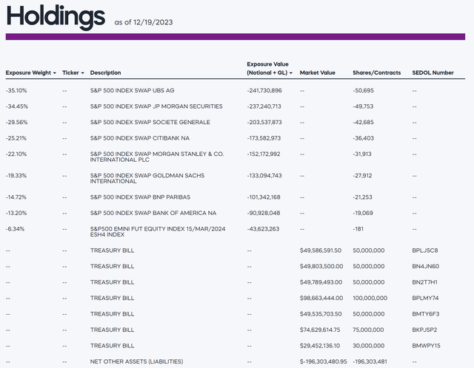The width and height of the screenshot is (474, 368).
Task: Select S&P 500 INDEX SWAP CITIBANK NA
Action: coord(140,138)
